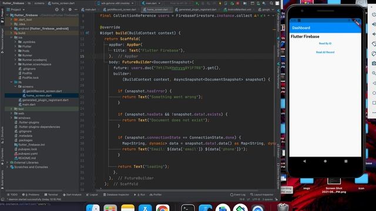Open the Profiler tool window
The height and width of the screenshot is (211, 376).
click(x=156, y=195)
